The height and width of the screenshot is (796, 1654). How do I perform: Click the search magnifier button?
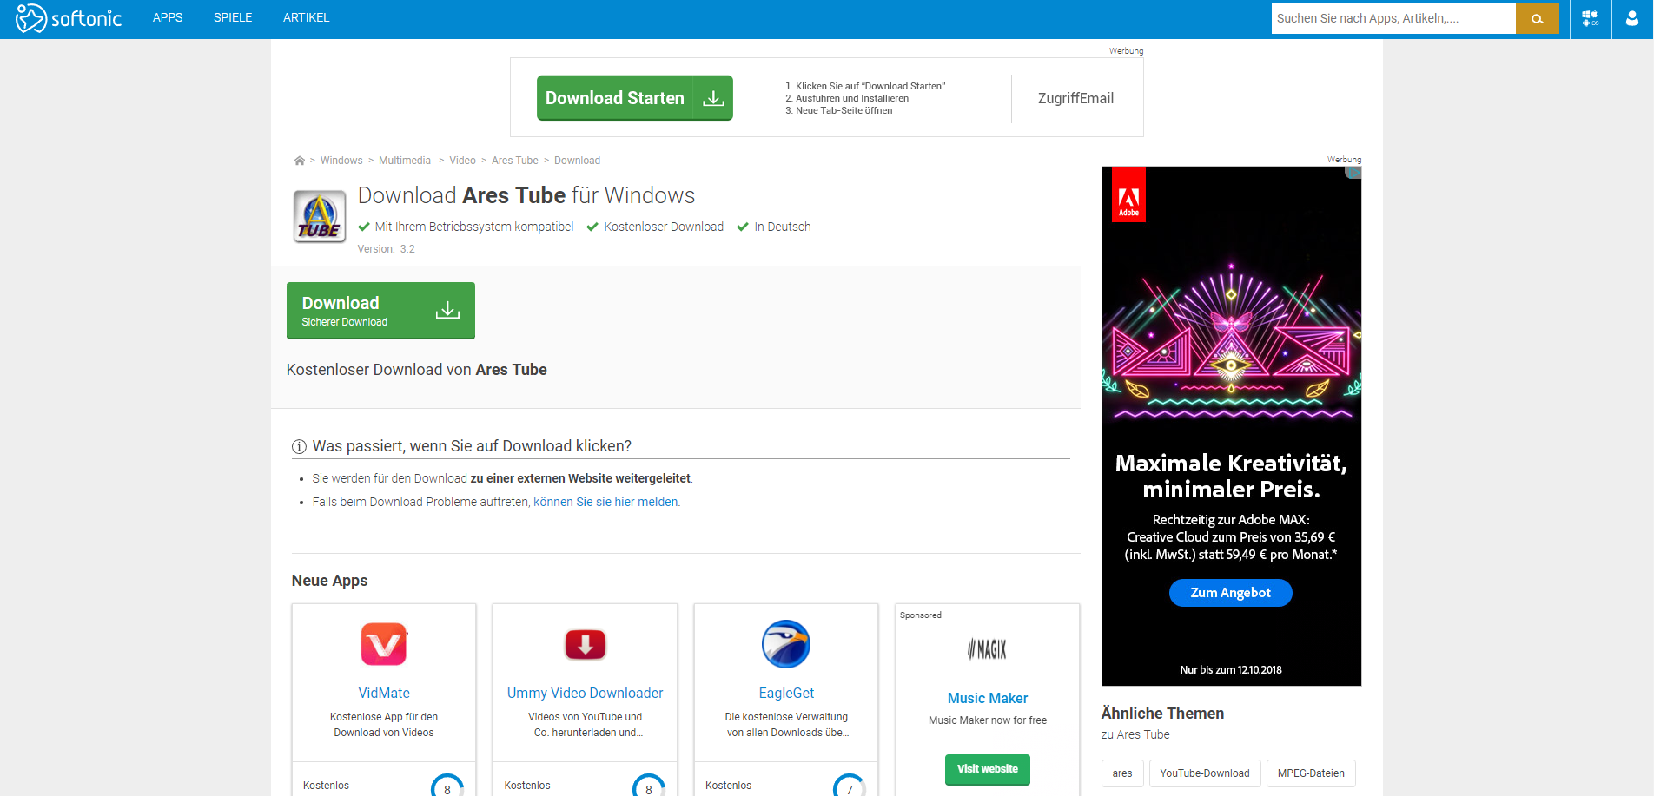pyautogui.click(x=1537, y=18)
